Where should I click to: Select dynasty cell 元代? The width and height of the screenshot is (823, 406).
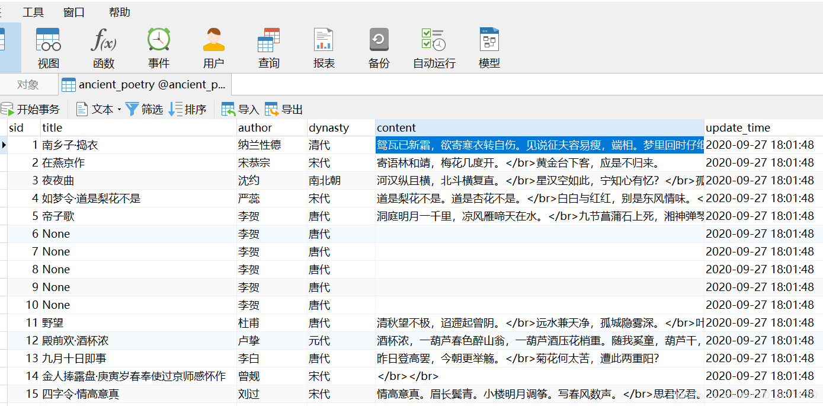[341, 341]
